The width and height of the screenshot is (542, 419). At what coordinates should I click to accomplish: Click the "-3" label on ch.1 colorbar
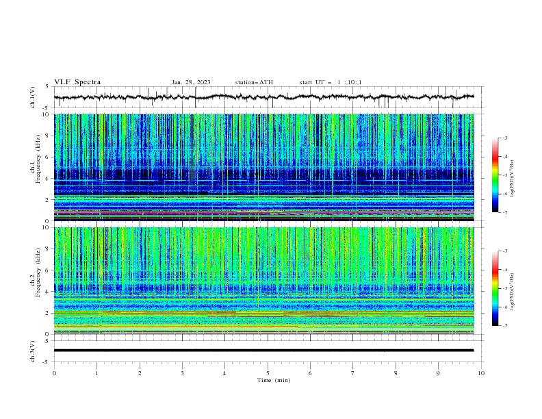[505, 138]
